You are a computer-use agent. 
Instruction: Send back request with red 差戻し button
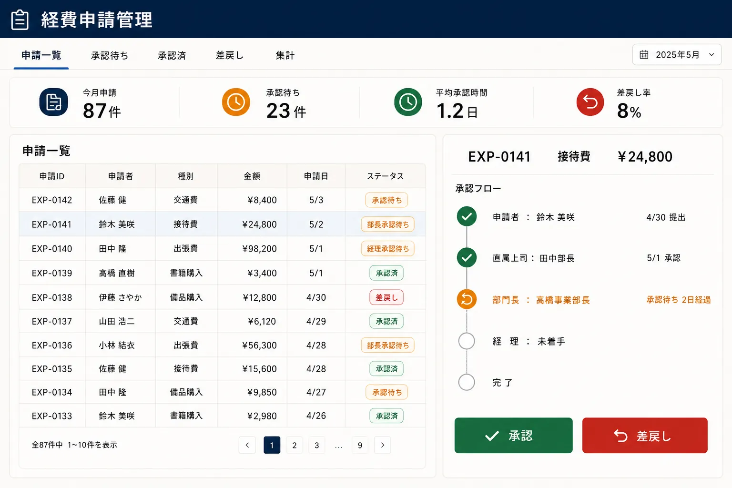[645, 435]
